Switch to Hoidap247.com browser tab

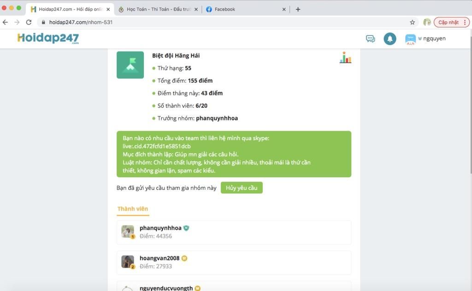[70, 9]
